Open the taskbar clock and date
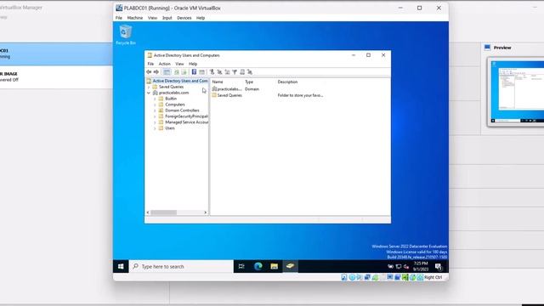 coord(421,266)
